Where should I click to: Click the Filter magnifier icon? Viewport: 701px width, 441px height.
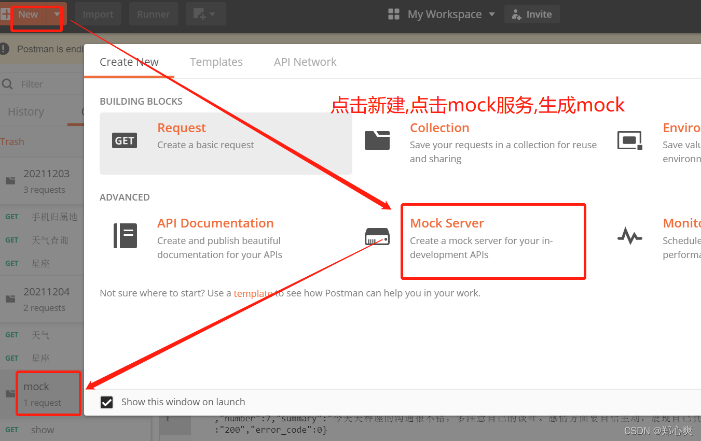pos(7,84)
